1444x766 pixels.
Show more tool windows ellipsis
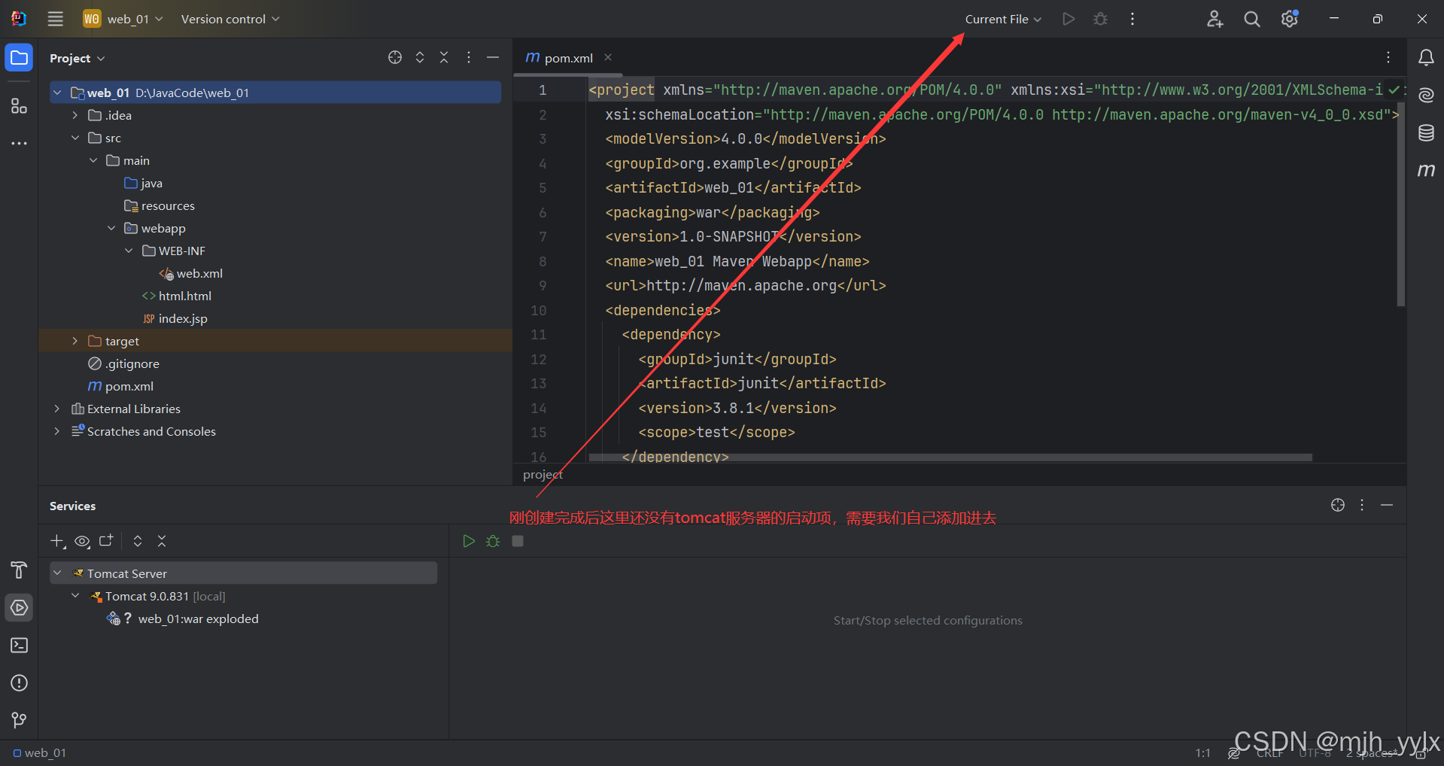pos(19,143)
